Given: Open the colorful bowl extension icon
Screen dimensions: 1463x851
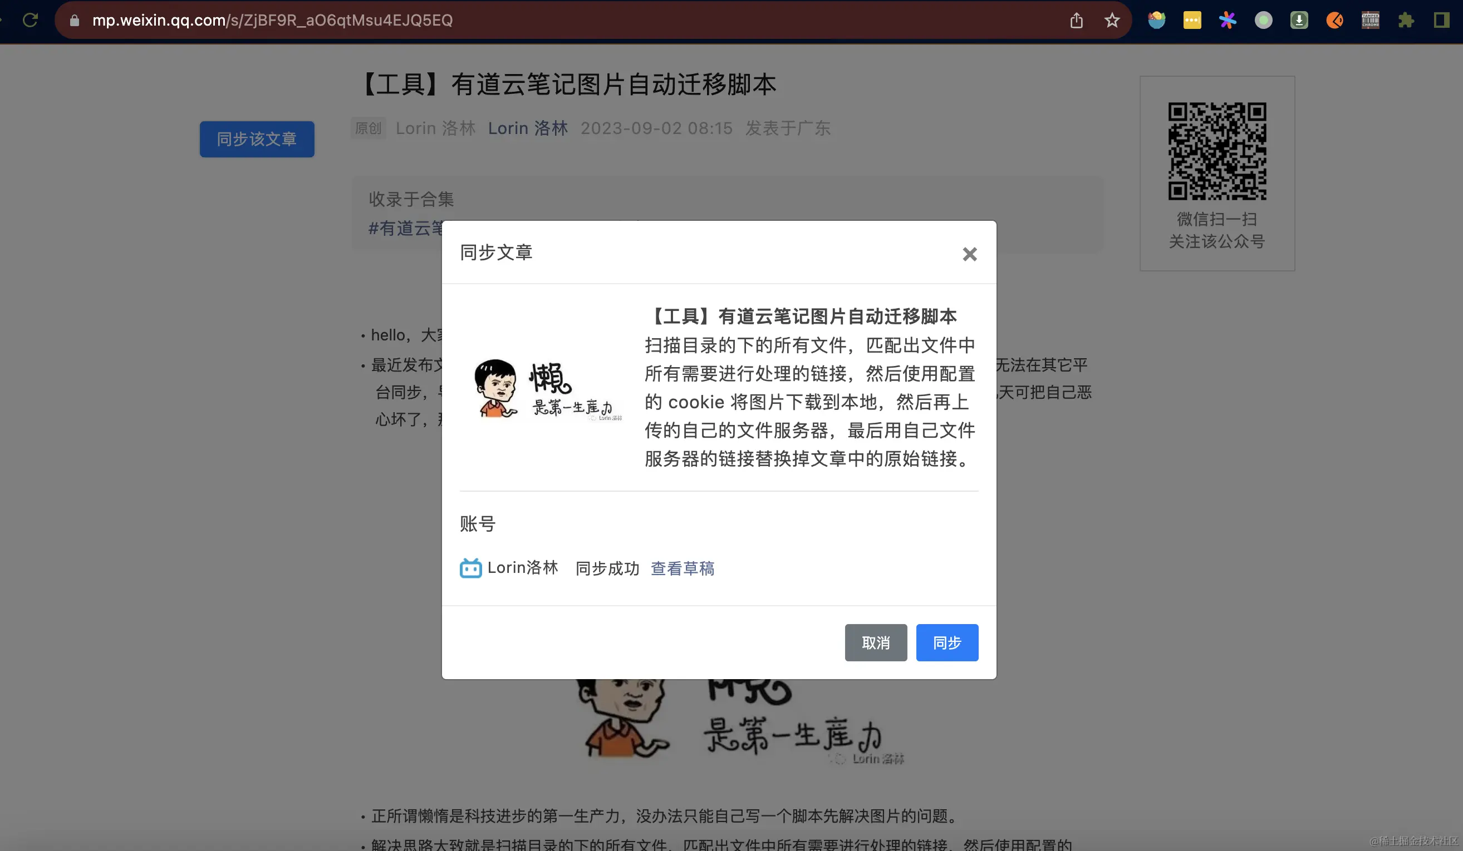Looking at the screenshot, I should pos(1156,21).
